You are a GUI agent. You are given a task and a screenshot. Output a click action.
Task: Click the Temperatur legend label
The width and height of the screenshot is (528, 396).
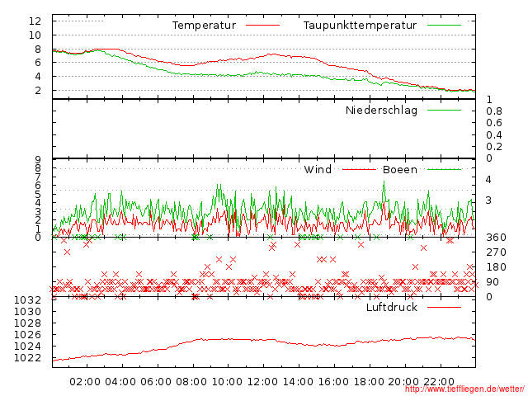pos(204,26)
